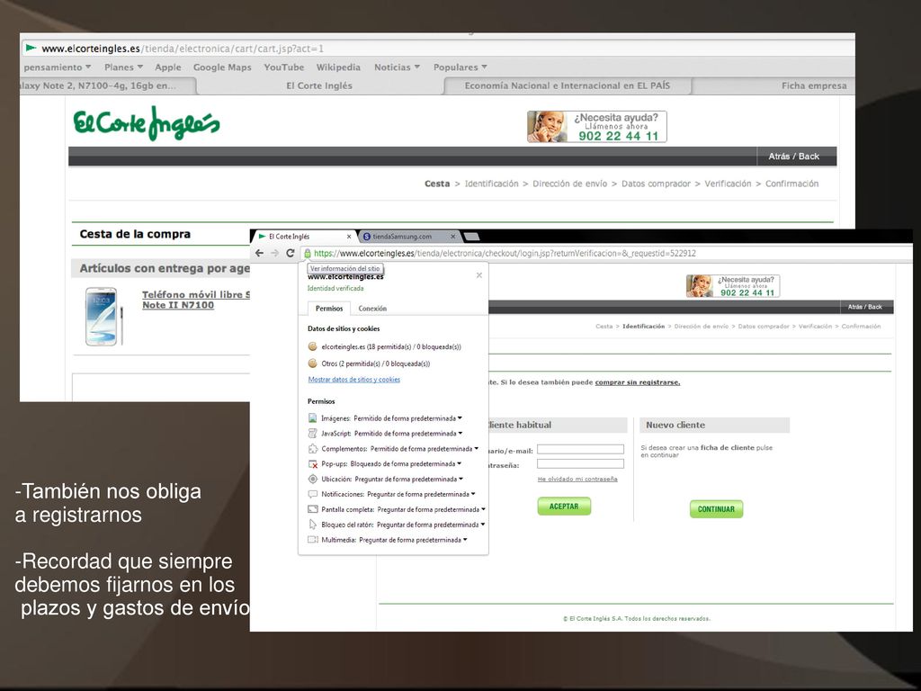Click Necesita ayuda banner in Safari window
921x691 pixels.
[597, 126]
